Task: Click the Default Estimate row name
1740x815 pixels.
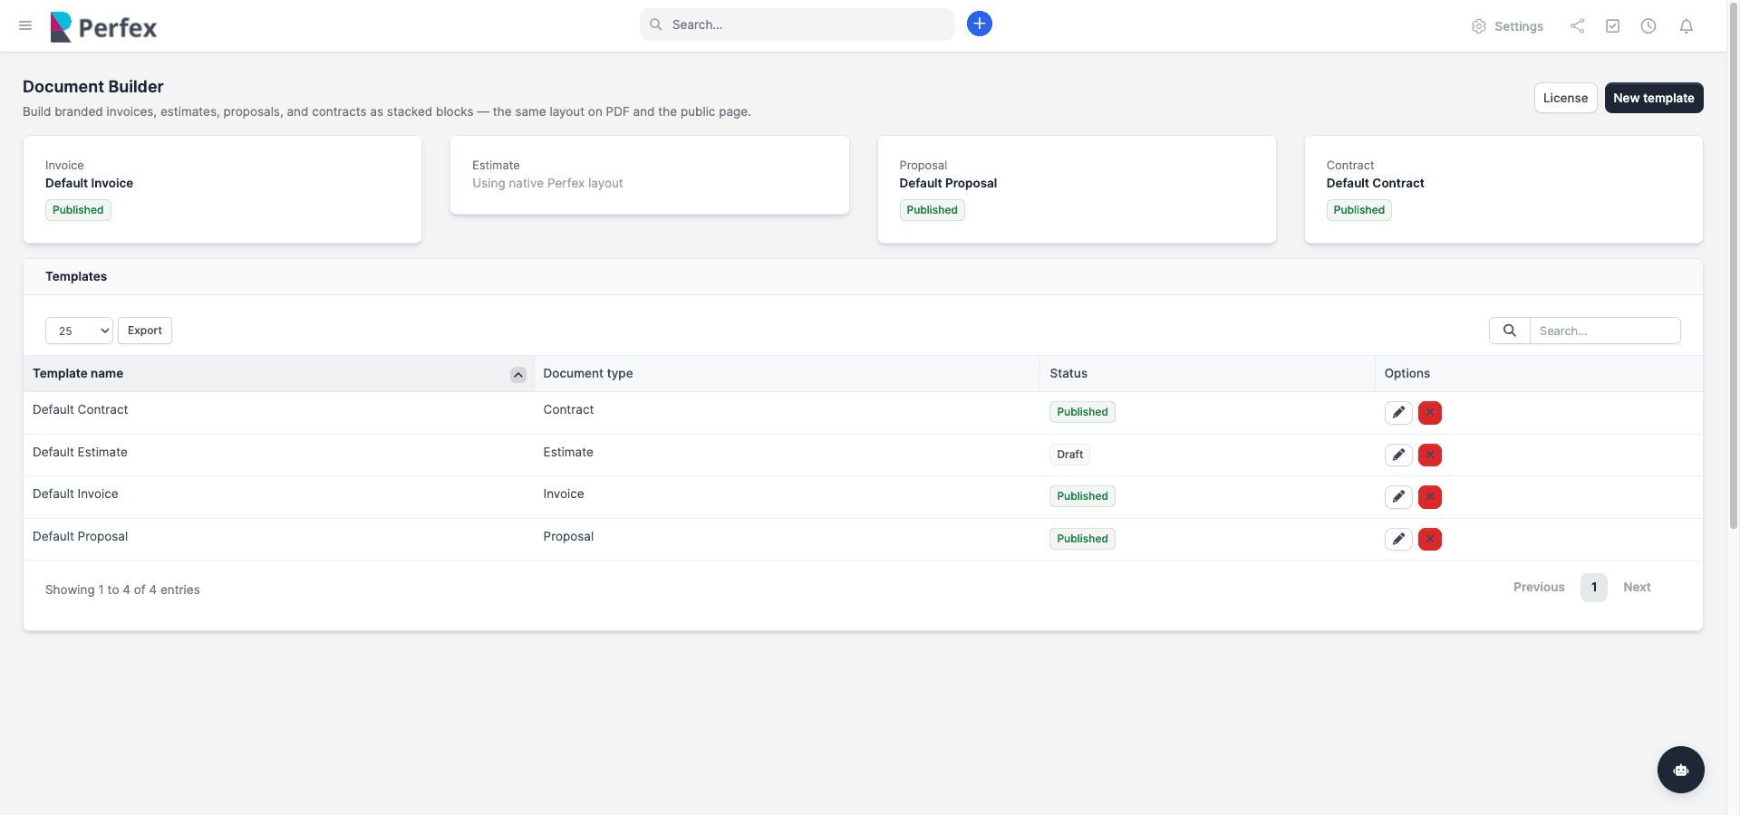Action: click(x=80, y=452)
